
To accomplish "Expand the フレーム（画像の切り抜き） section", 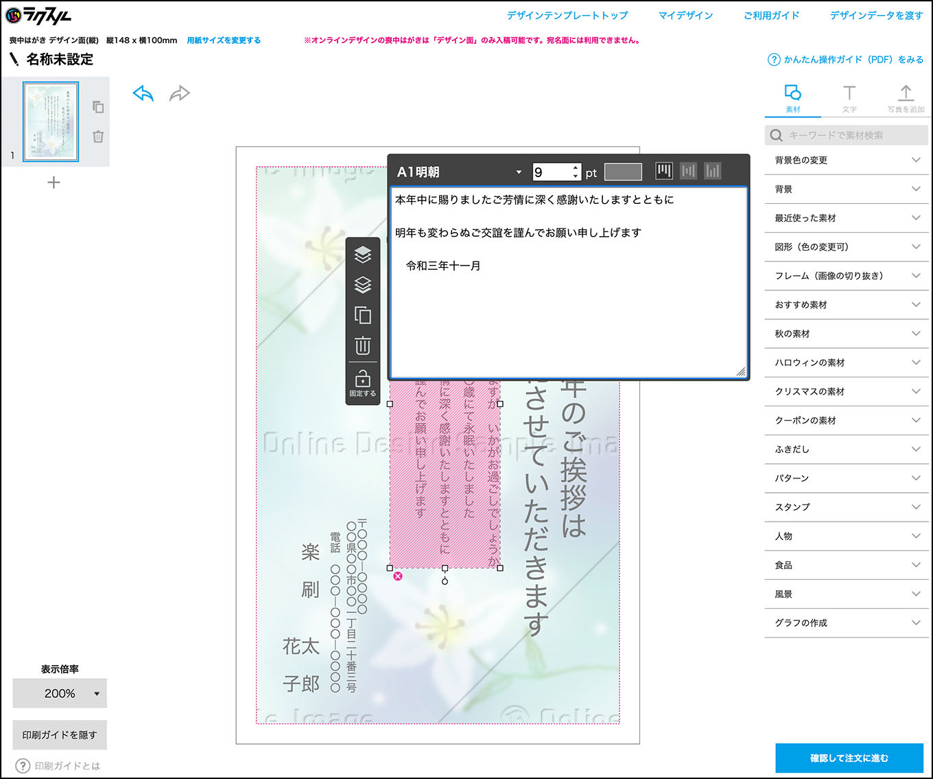I will (847, 275).
